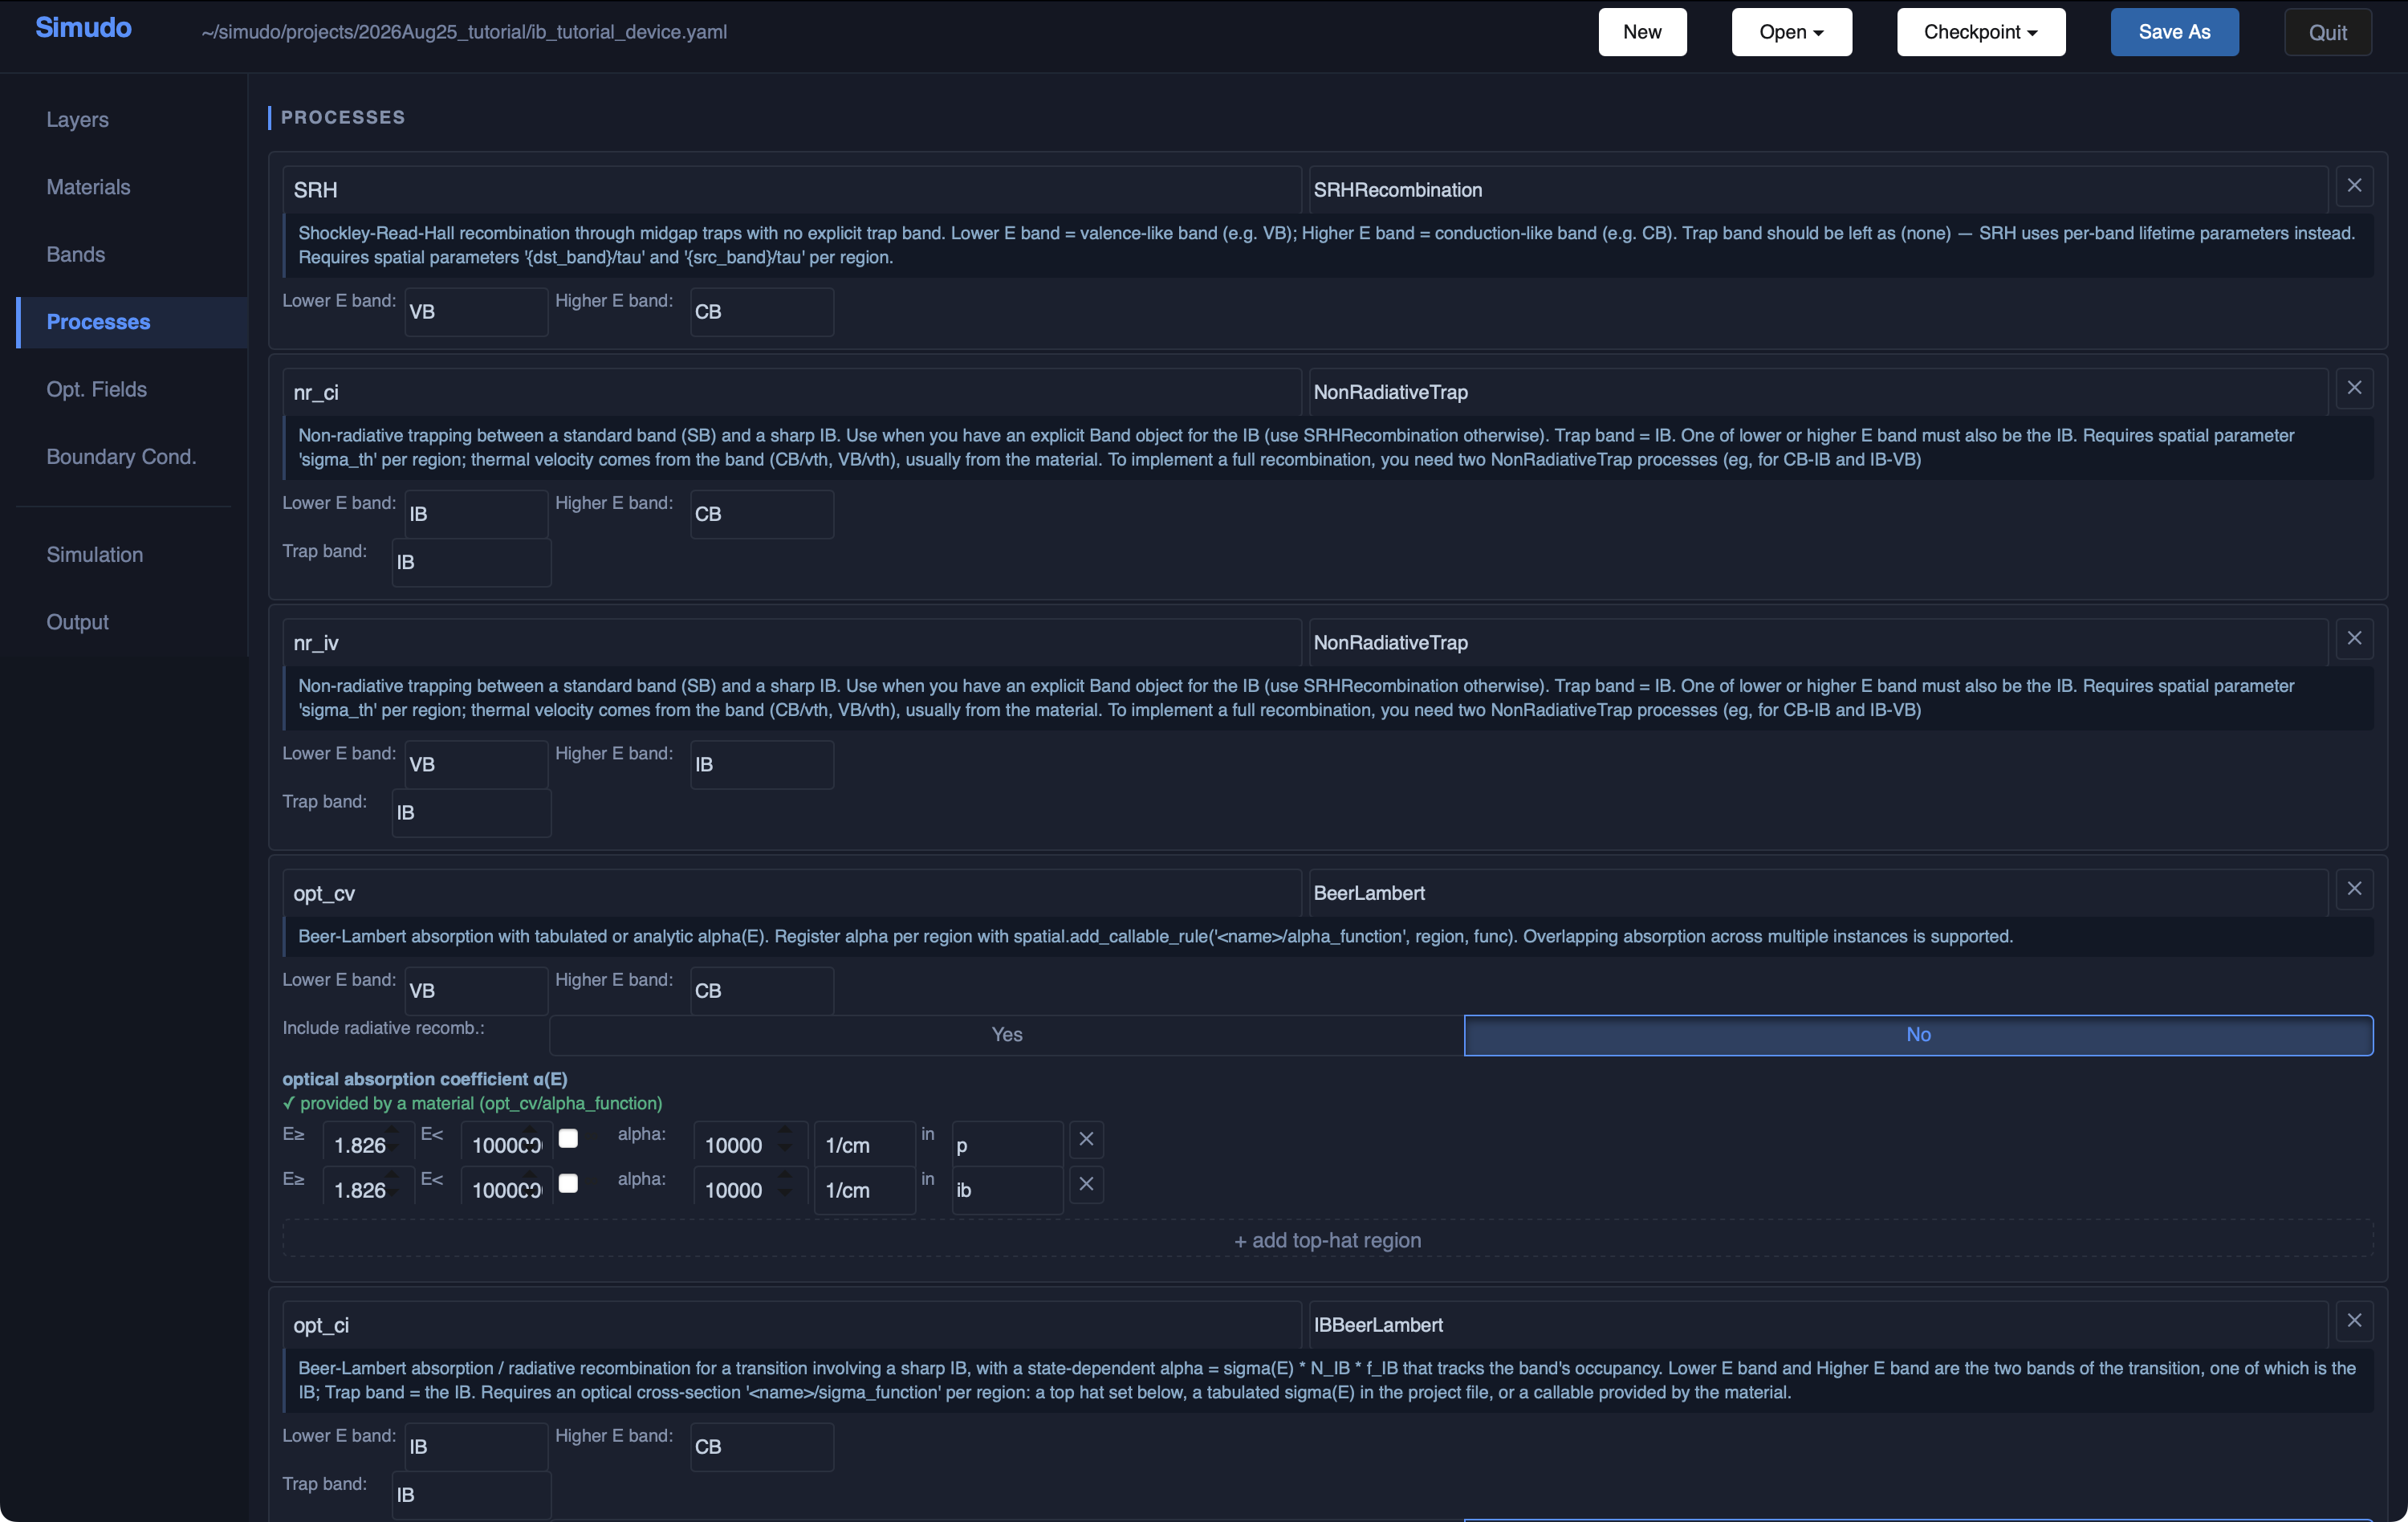2408x1522 pixels.
Task: Edit the nr_ci process name field
Action: coord(791,392)
